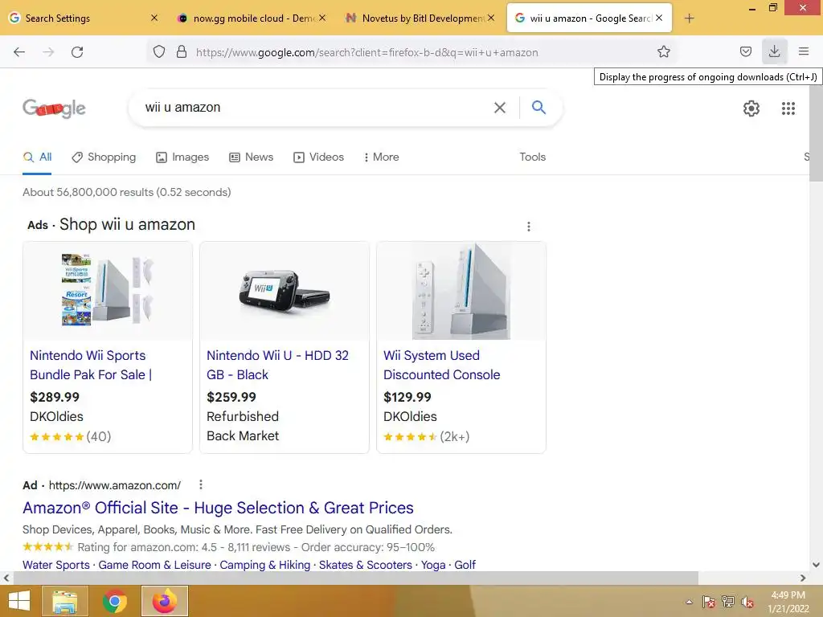The width and height of the screenshot is (823, 617).
Task: Open the Google apps grid
Action: pyautogui.click(x=788, y=108)
